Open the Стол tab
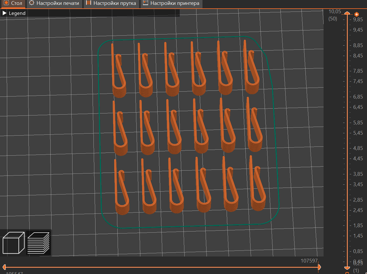Image resolution: width=367 pixels, height=274 pixels. 16,3
